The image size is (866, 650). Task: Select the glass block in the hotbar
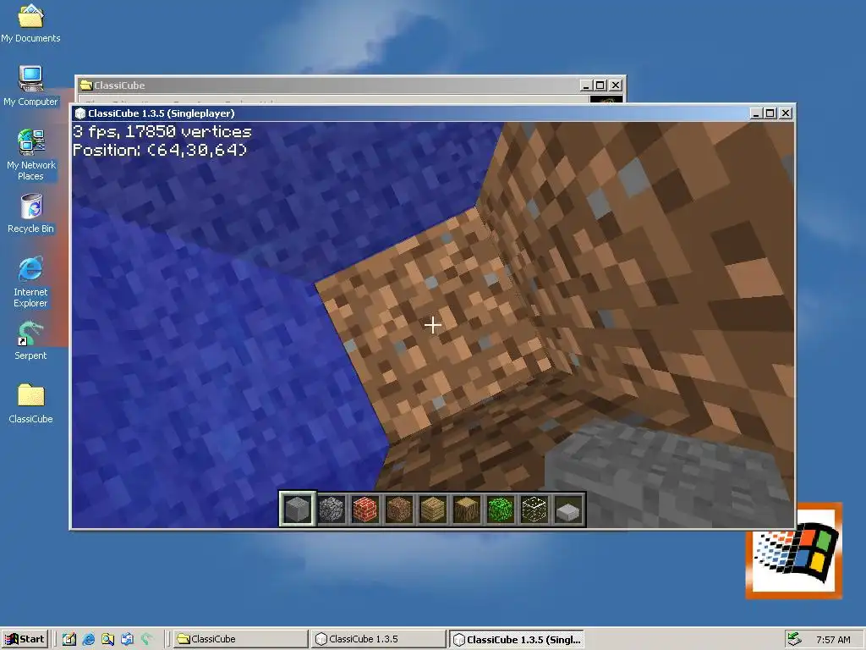point(534,509)
